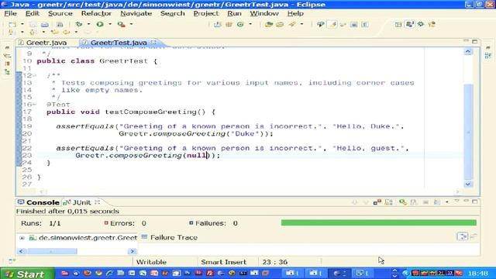The height and width of the screenshot is (279, 496).
Task: Toggle Show Failures Only in JUnit view
Action: [x=377, y=202]
